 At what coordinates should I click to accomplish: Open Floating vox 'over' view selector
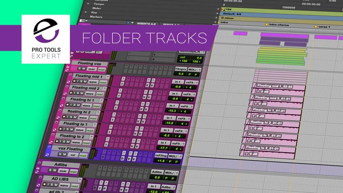92,69
